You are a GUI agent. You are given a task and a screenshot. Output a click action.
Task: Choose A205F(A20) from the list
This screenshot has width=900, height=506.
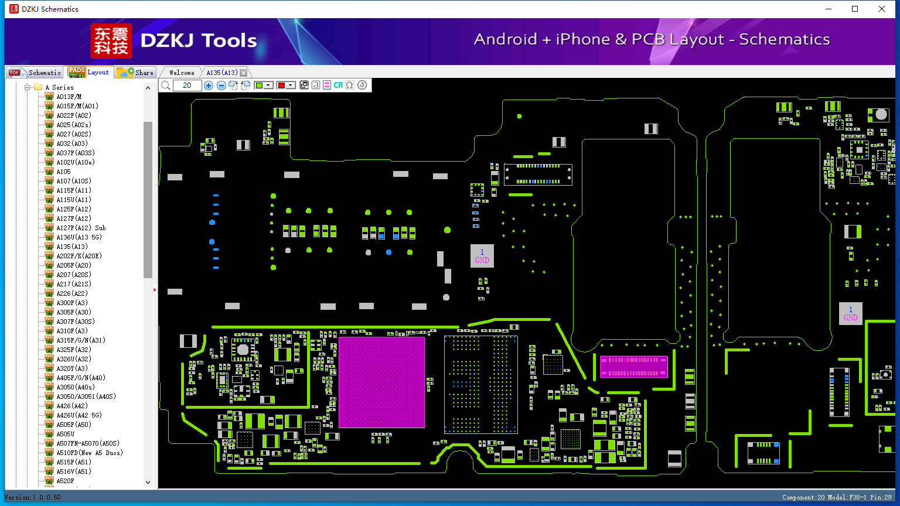tap(74, 265)
